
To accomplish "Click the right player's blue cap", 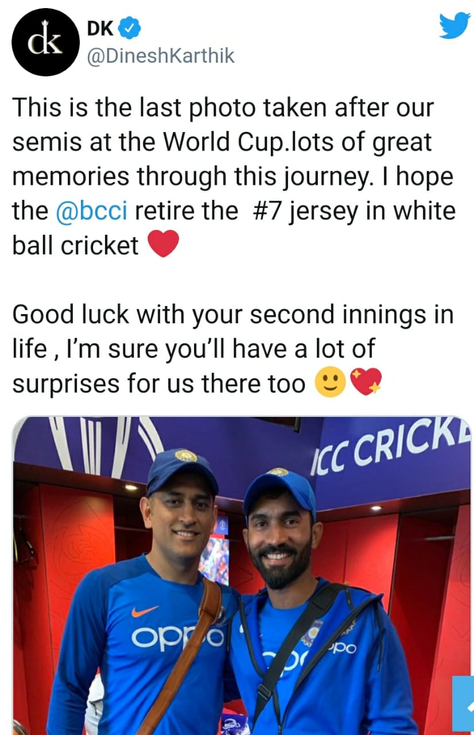I will tap(279, 486).
